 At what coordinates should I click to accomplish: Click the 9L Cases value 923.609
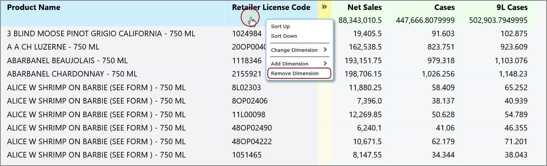tap(514, 47)
